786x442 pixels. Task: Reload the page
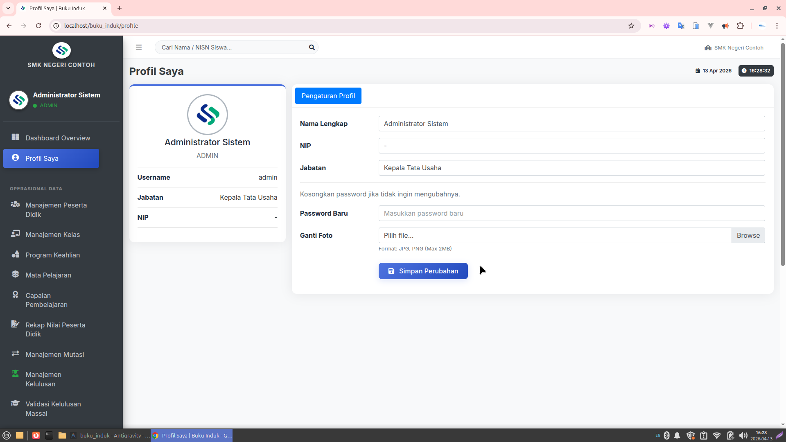[38, 26]
